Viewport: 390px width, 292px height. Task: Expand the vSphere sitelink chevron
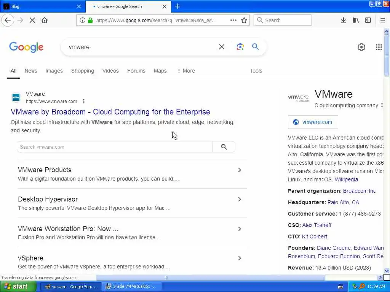coord(239,258)
